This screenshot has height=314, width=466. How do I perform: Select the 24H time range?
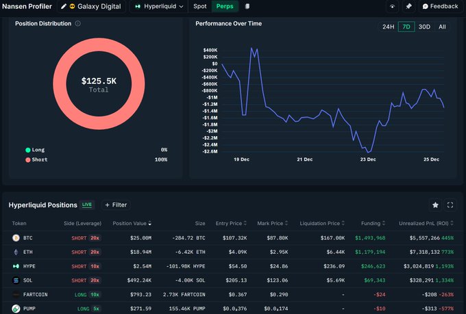388,27
